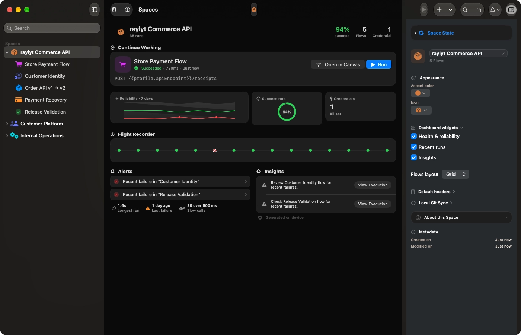
Task: Open the search magnifier in toolbar
Action: click(x=465, y=10)
